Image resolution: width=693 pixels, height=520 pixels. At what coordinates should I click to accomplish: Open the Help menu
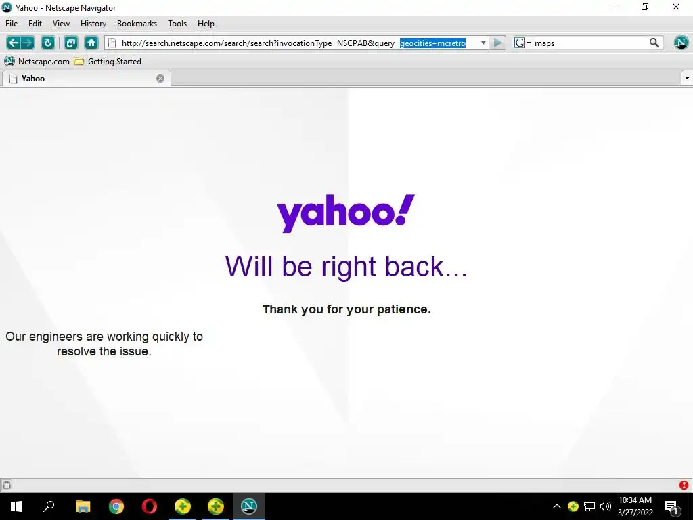tap(206, 24)
